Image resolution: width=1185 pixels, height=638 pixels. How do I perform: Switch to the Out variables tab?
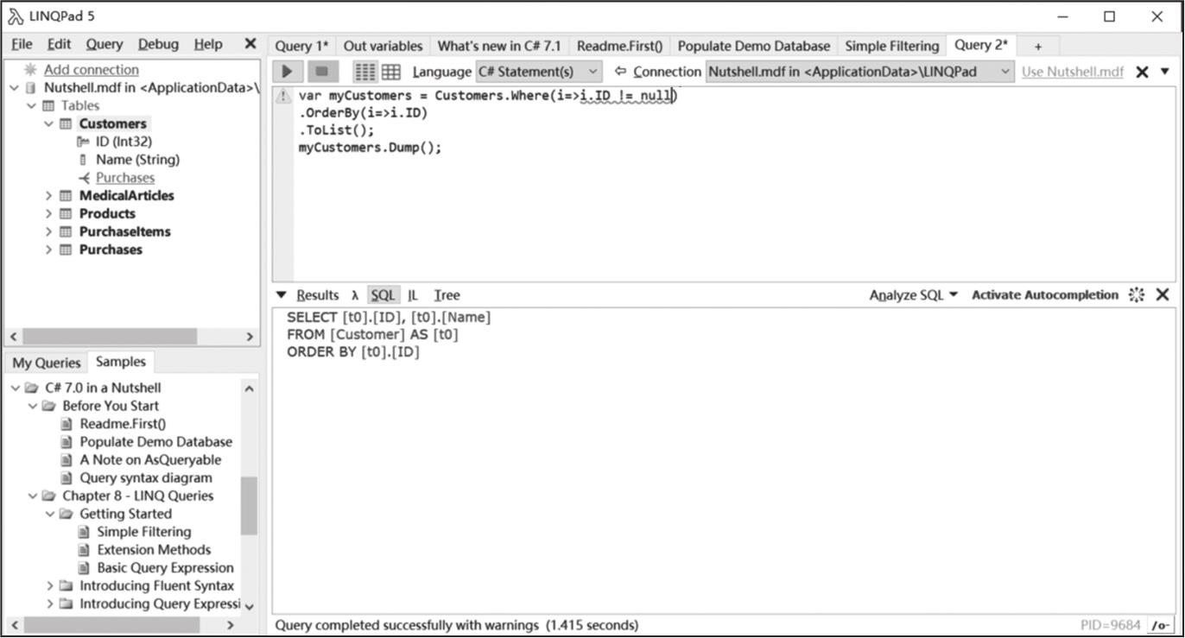click(383, 47)
